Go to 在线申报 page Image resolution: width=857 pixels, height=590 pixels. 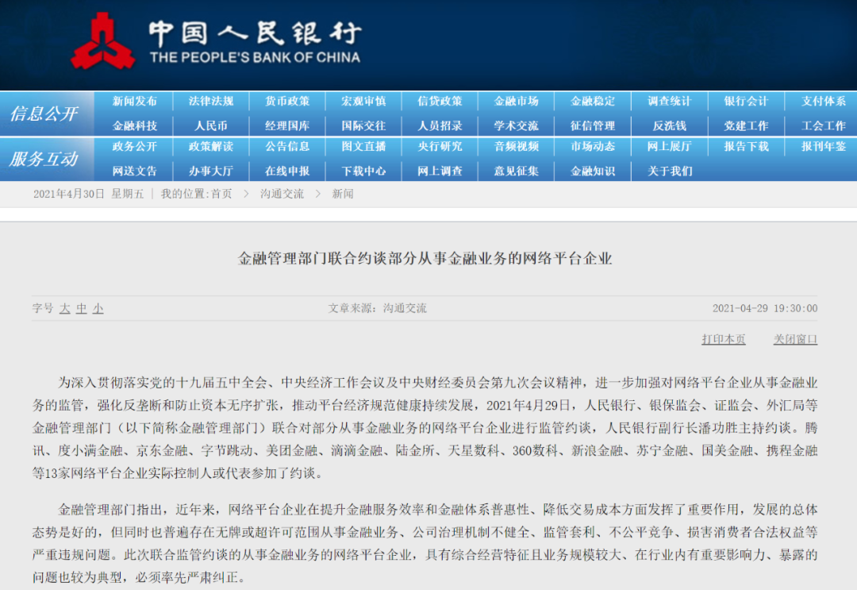pyautogui.click(x=287, y=172)
